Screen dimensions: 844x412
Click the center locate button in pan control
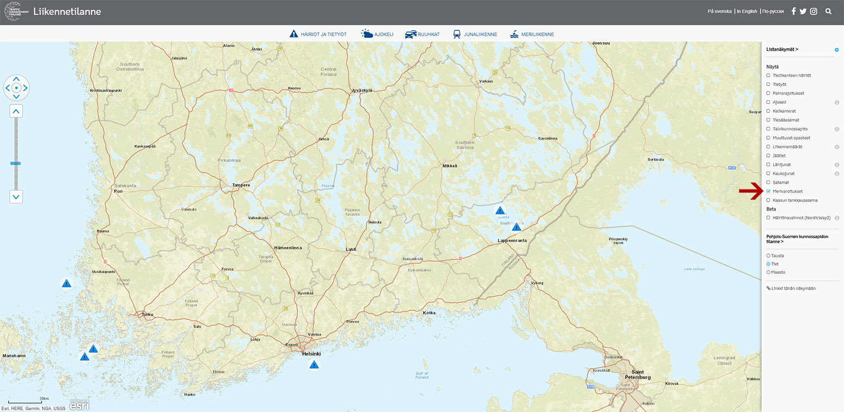[x=16, y=88]
